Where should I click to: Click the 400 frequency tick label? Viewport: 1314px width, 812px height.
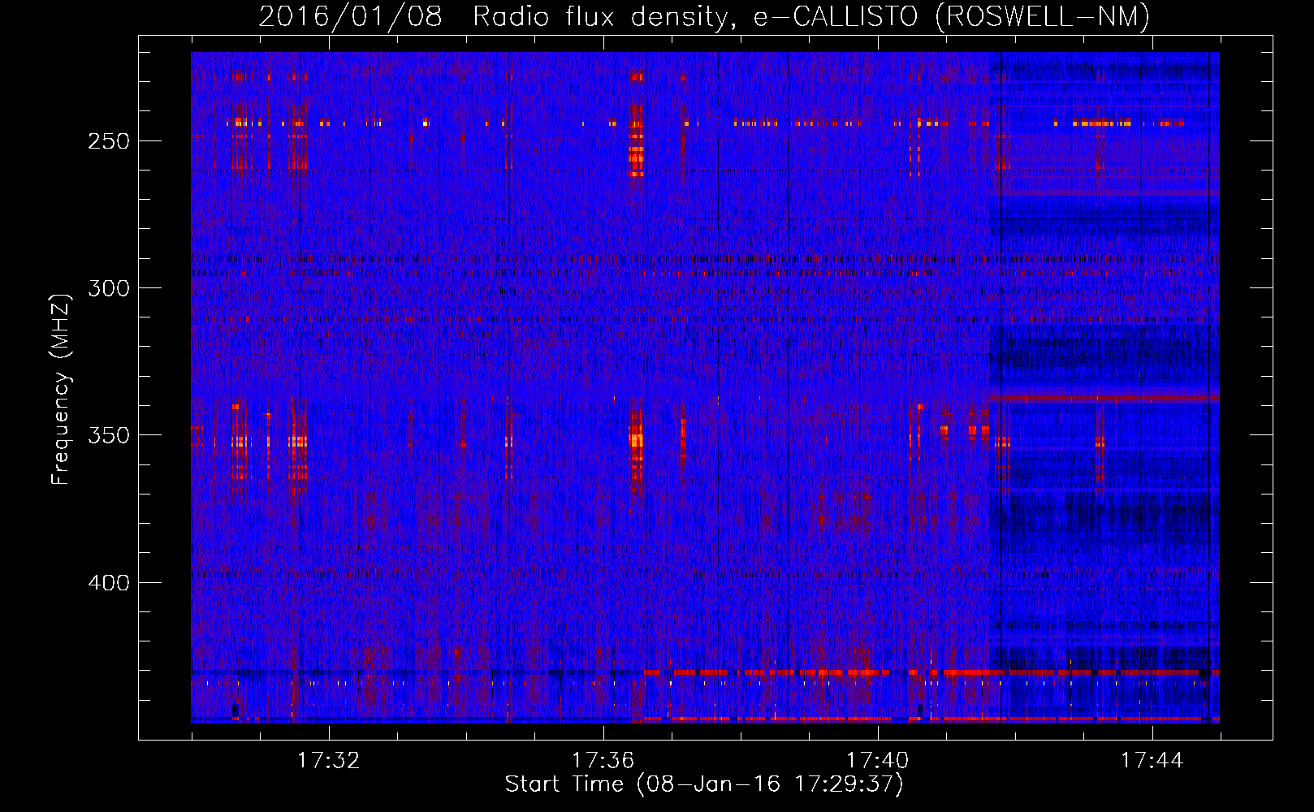pos(108,583)
